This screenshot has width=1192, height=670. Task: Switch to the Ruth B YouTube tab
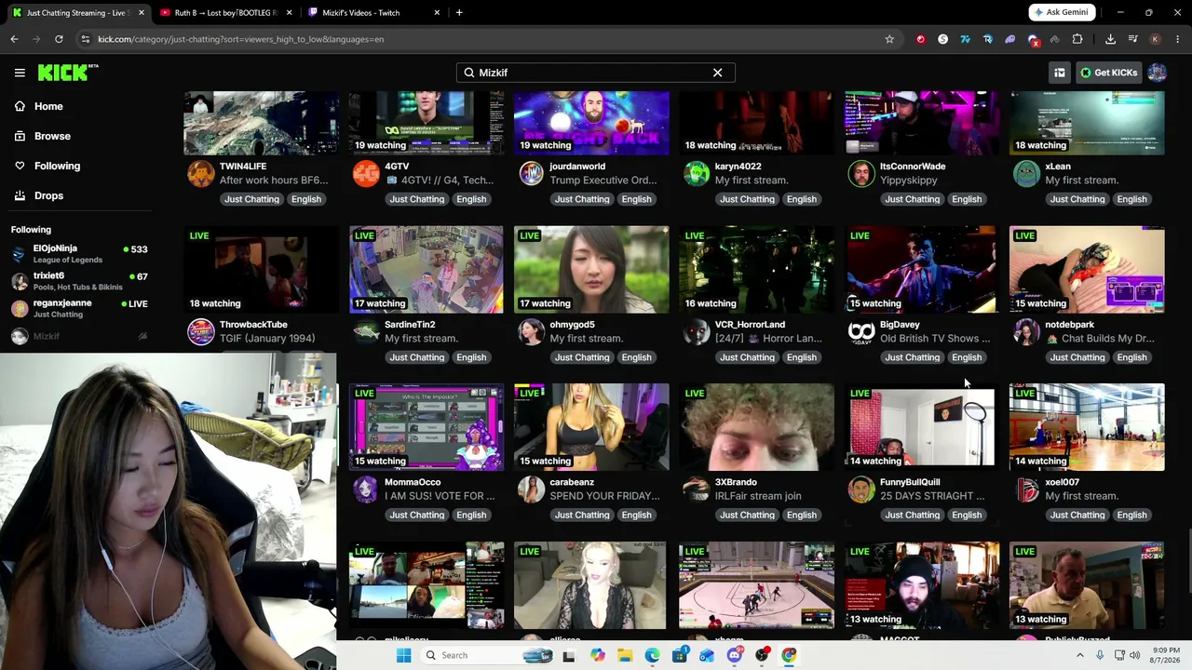(x=223, y=13)
